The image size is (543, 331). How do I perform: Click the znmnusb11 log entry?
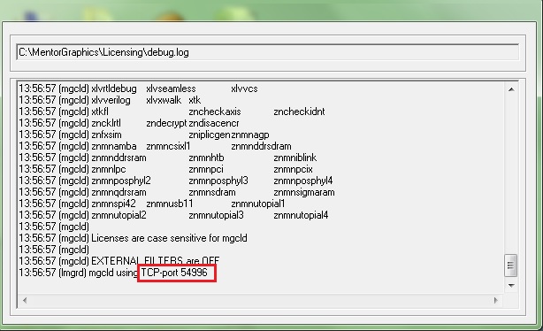click(170, 204)
